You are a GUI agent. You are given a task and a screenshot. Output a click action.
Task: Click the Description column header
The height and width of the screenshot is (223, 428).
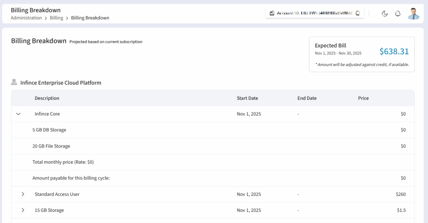point(47,98)
